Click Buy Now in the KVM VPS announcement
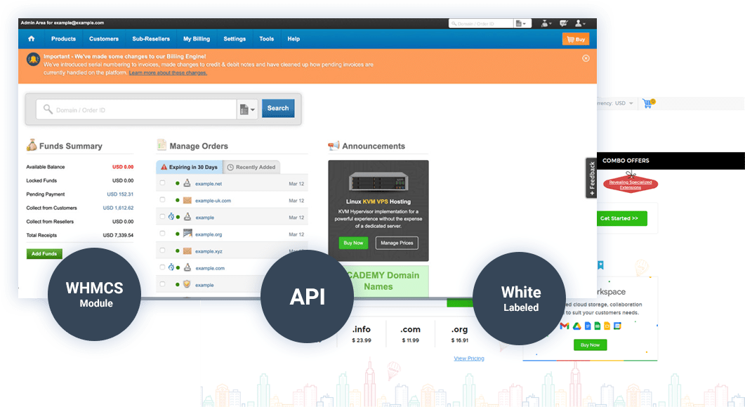Screen dimensions: 745x407 353,243
